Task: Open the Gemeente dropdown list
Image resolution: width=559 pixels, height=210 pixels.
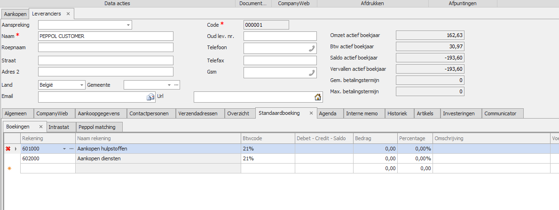Action: (169, 85)
